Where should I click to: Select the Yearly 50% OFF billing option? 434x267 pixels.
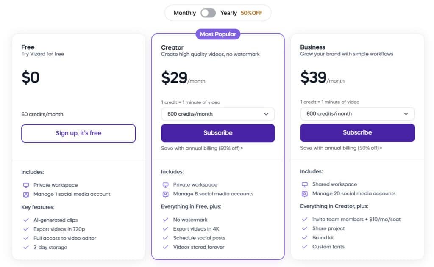tap(241, 13)
